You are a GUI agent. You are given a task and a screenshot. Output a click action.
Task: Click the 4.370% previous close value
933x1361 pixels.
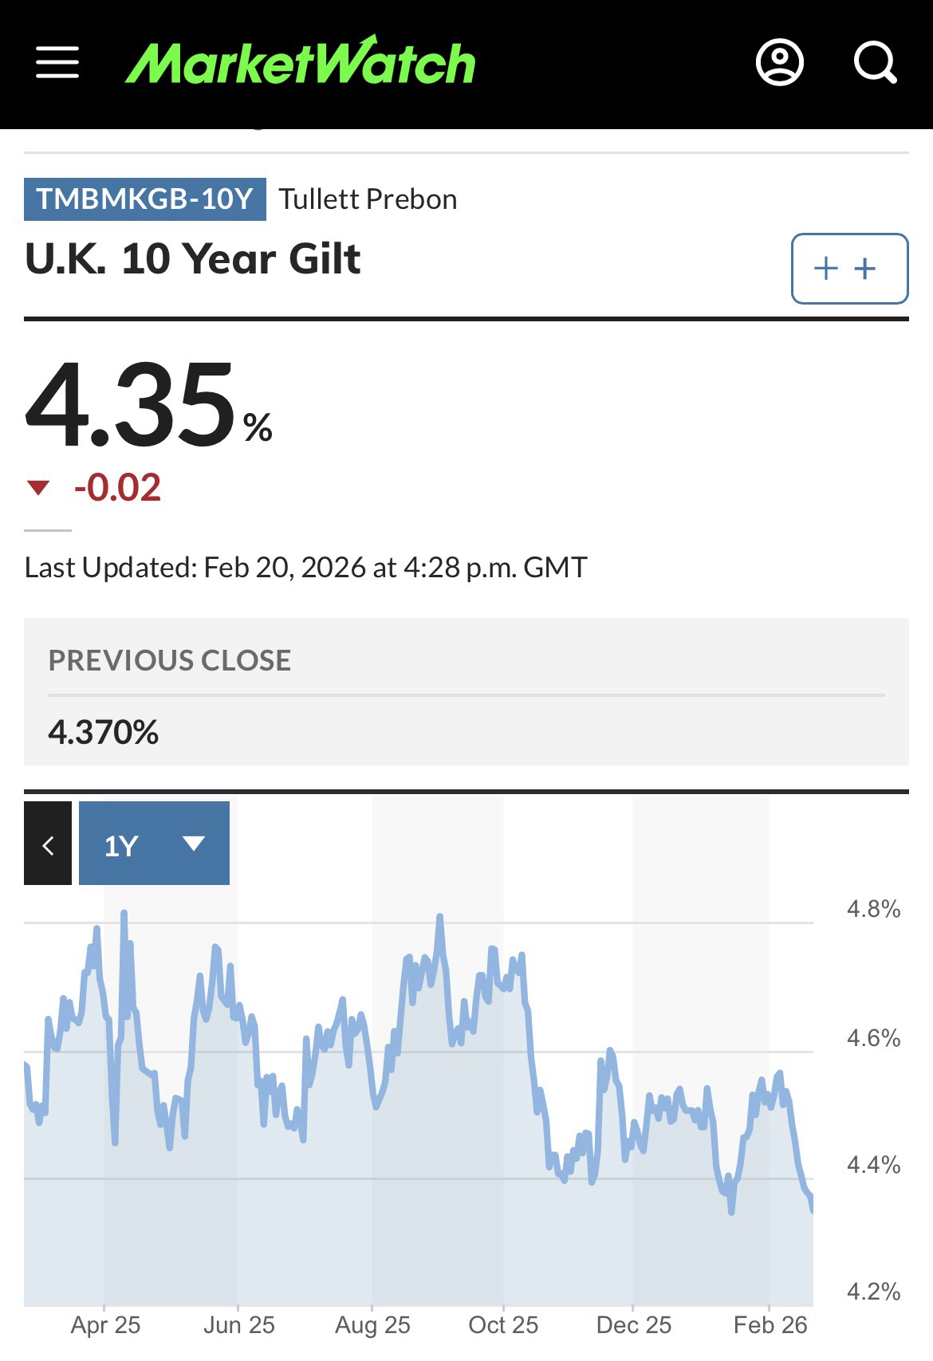coord(104,732)
